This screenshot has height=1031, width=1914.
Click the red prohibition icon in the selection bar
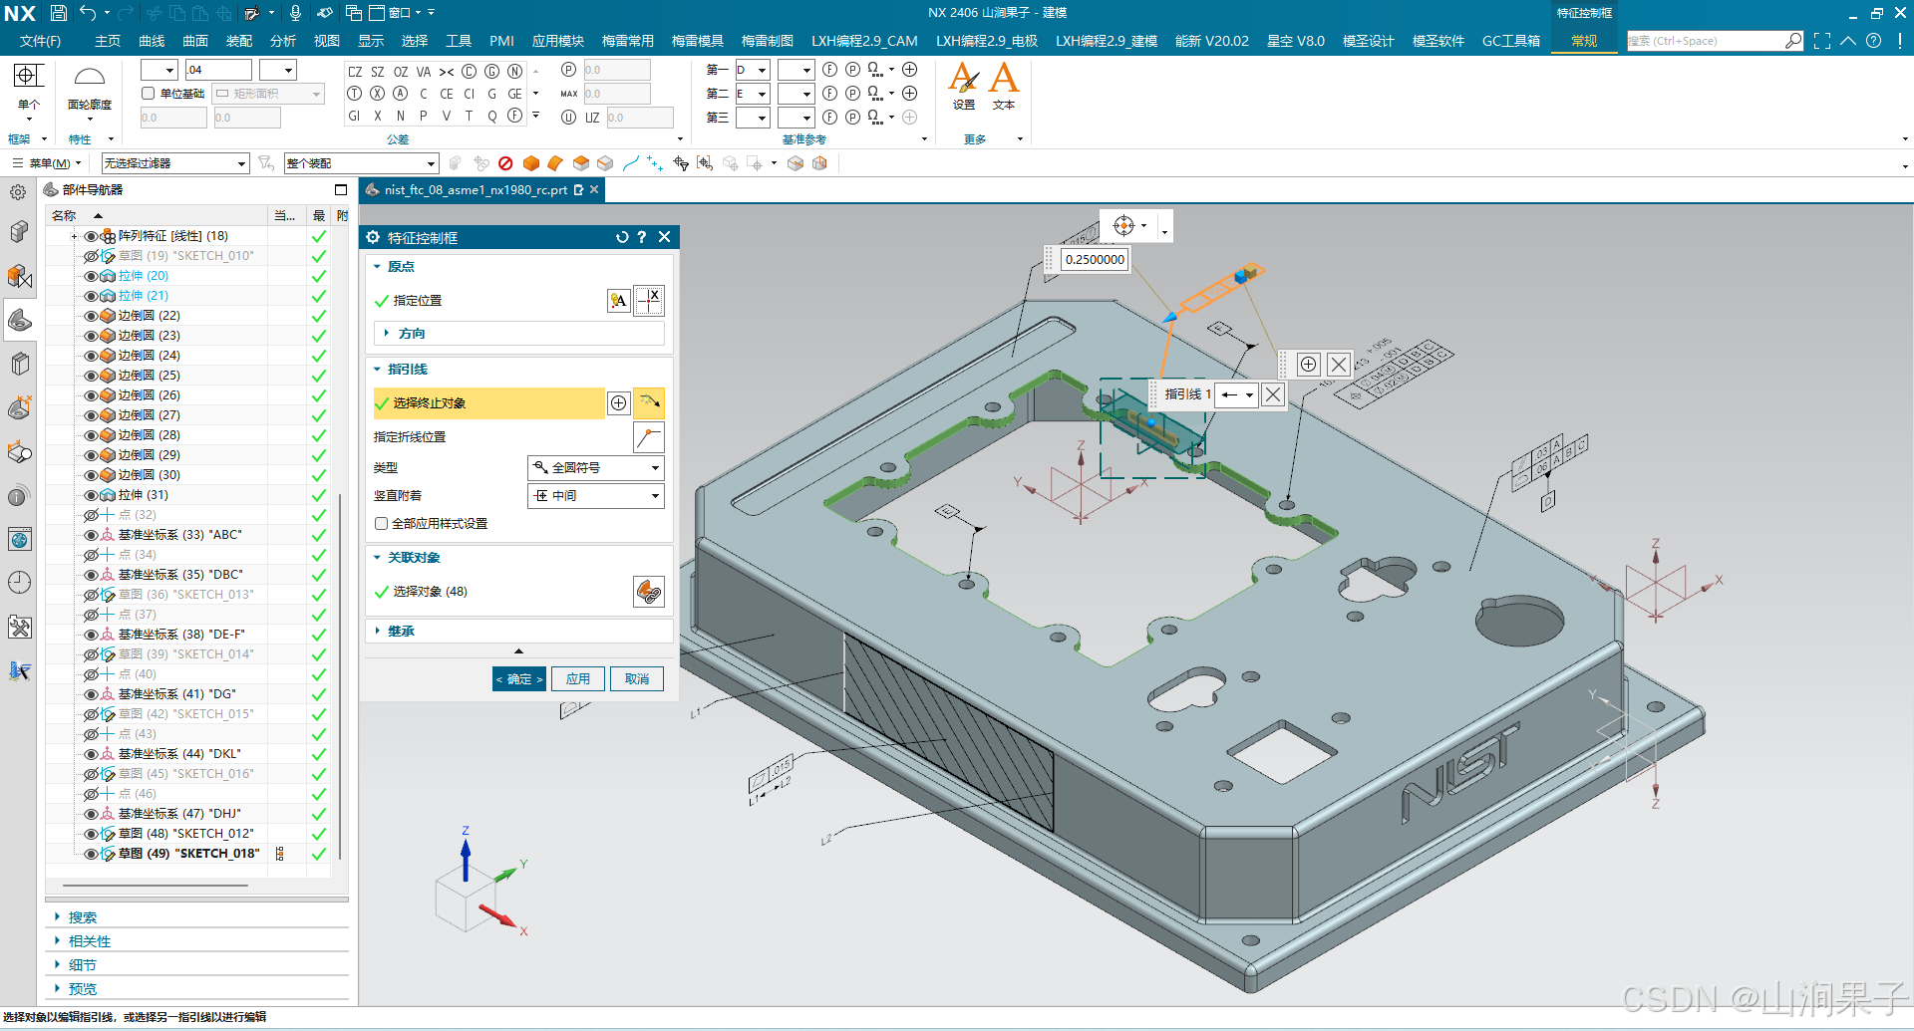tap(505, 163)
